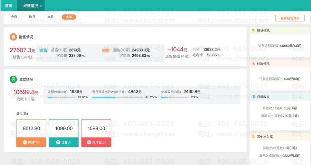This screenshot has height=165, width=311.
Task: Select the 本月 period filter
Action: [x=50, y=17]
